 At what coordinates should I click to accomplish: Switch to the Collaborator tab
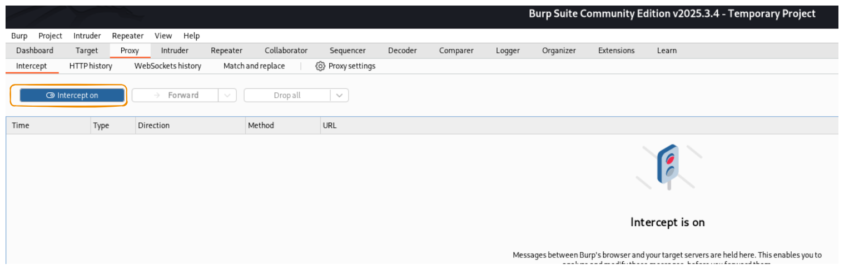coord(286,51)
